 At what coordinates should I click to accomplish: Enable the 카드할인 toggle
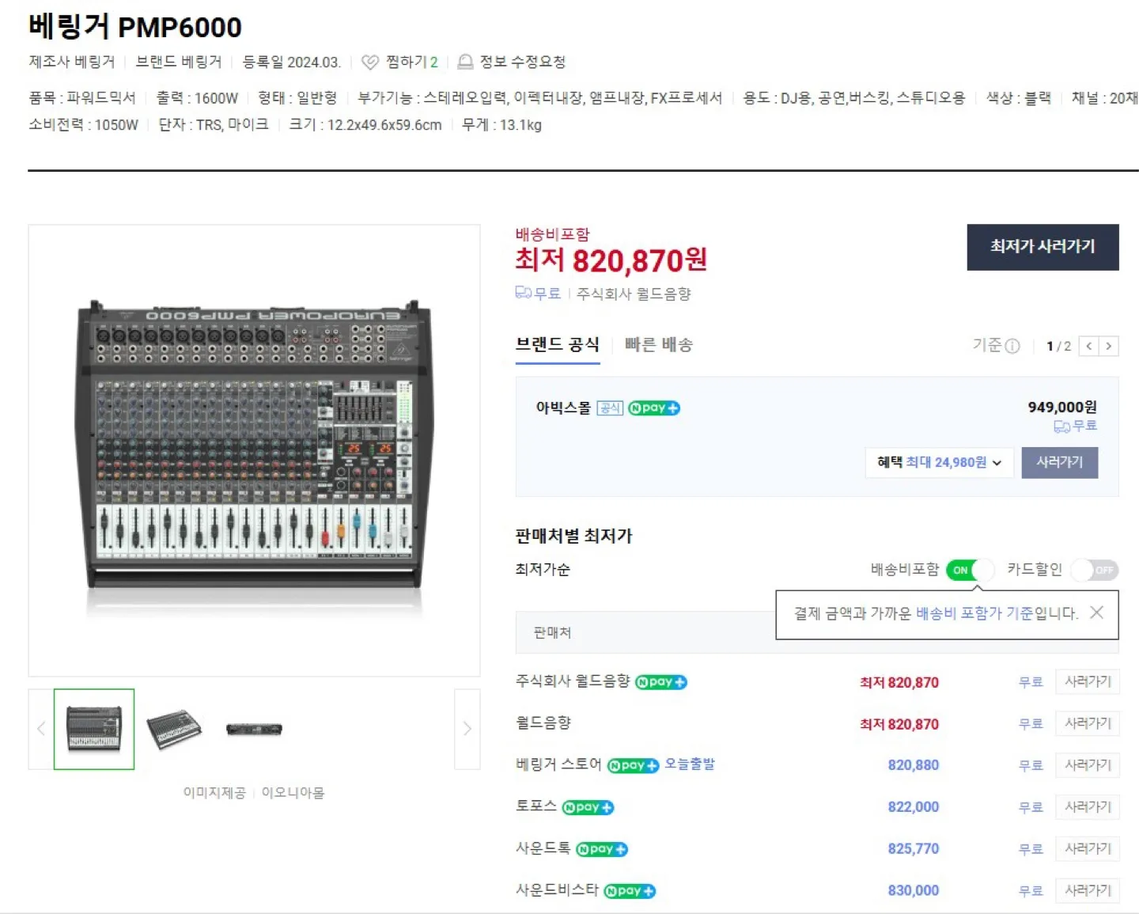[x=1094, y=570]
